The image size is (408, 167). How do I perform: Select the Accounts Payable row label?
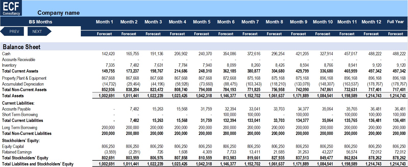click(16, 109)
